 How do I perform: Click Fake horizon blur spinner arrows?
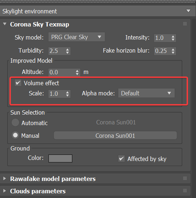[173, 51]
